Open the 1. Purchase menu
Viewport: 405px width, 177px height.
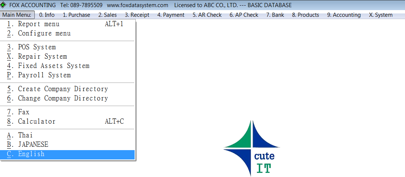click(76, 15)
